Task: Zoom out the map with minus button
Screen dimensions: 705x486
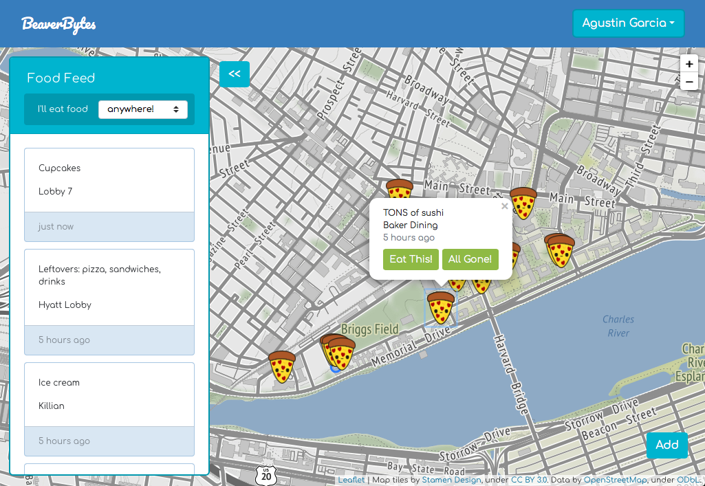Action: pos(688,81)
